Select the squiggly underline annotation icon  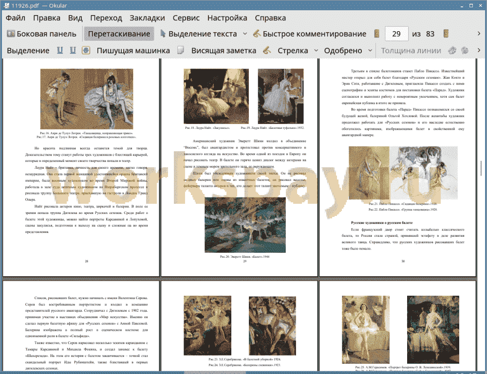click(x=73, y=50)
